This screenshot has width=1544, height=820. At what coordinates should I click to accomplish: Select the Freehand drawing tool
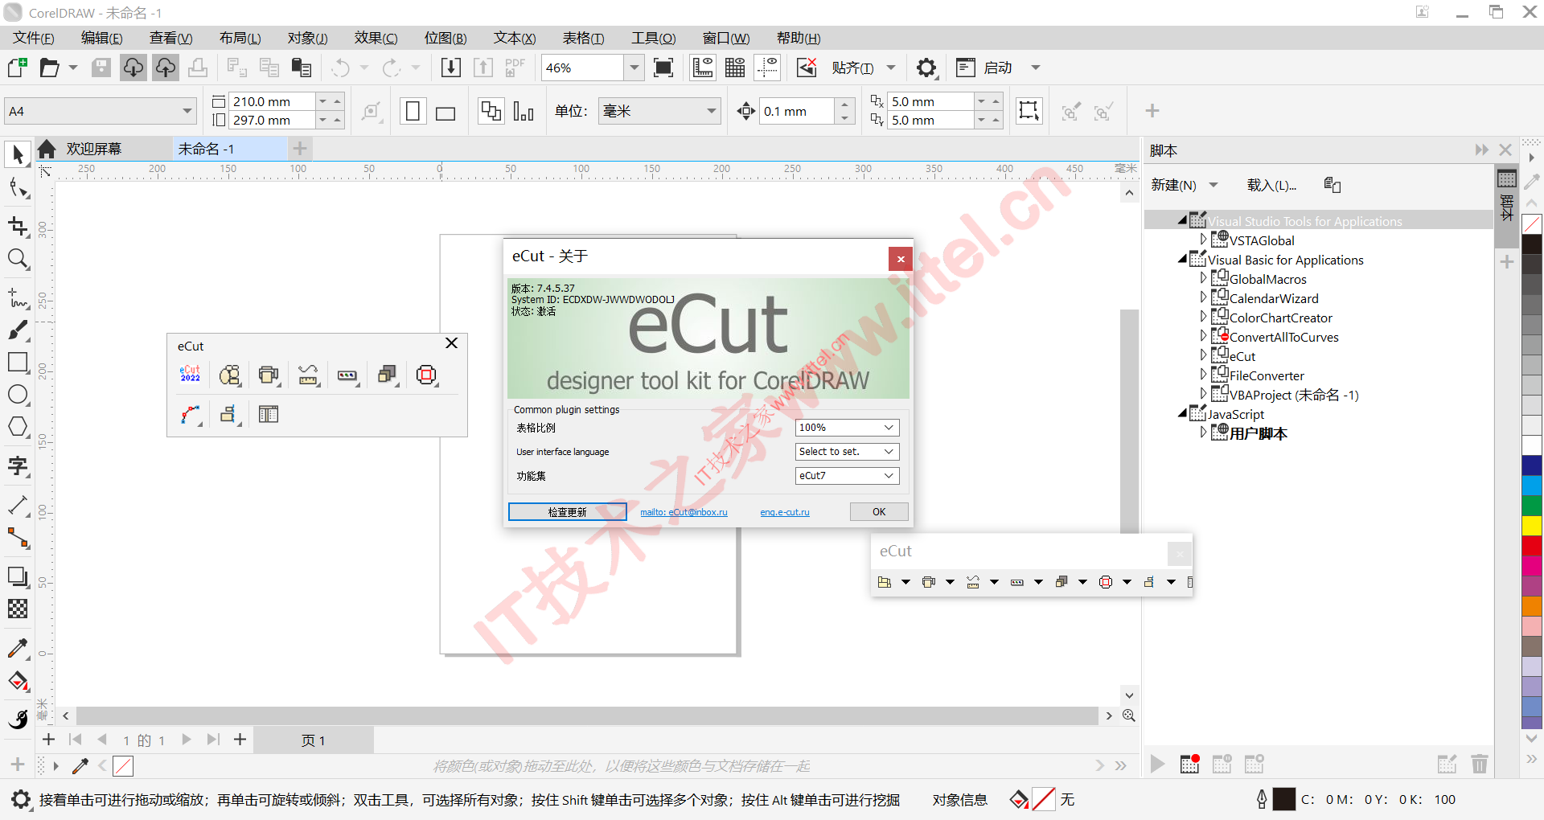tap(18, 298)
